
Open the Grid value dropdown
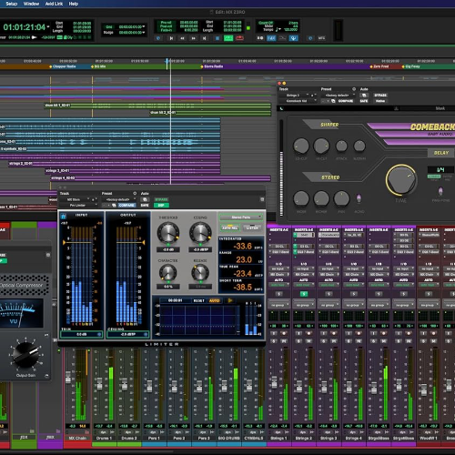coord(143,26)
